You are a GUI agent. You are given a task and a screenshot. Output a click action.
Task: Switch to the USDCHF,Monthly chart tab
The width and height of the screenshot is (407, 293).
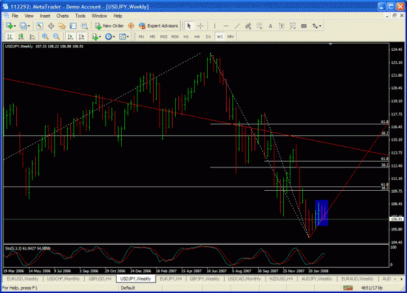tap(63, 279)
